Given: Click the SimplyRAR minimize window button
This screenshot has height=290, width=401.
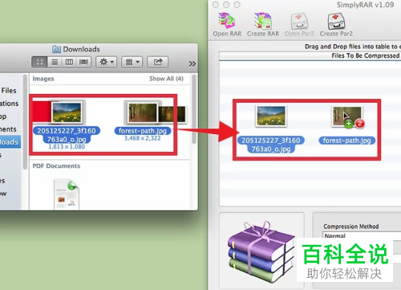Looking at the screenshot, I should click(226, 5).
